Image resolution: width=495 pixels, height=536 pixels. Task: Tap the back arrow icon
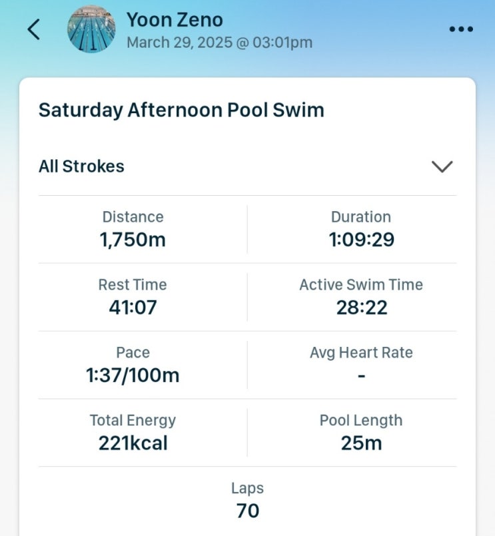[x=34, y=29]
